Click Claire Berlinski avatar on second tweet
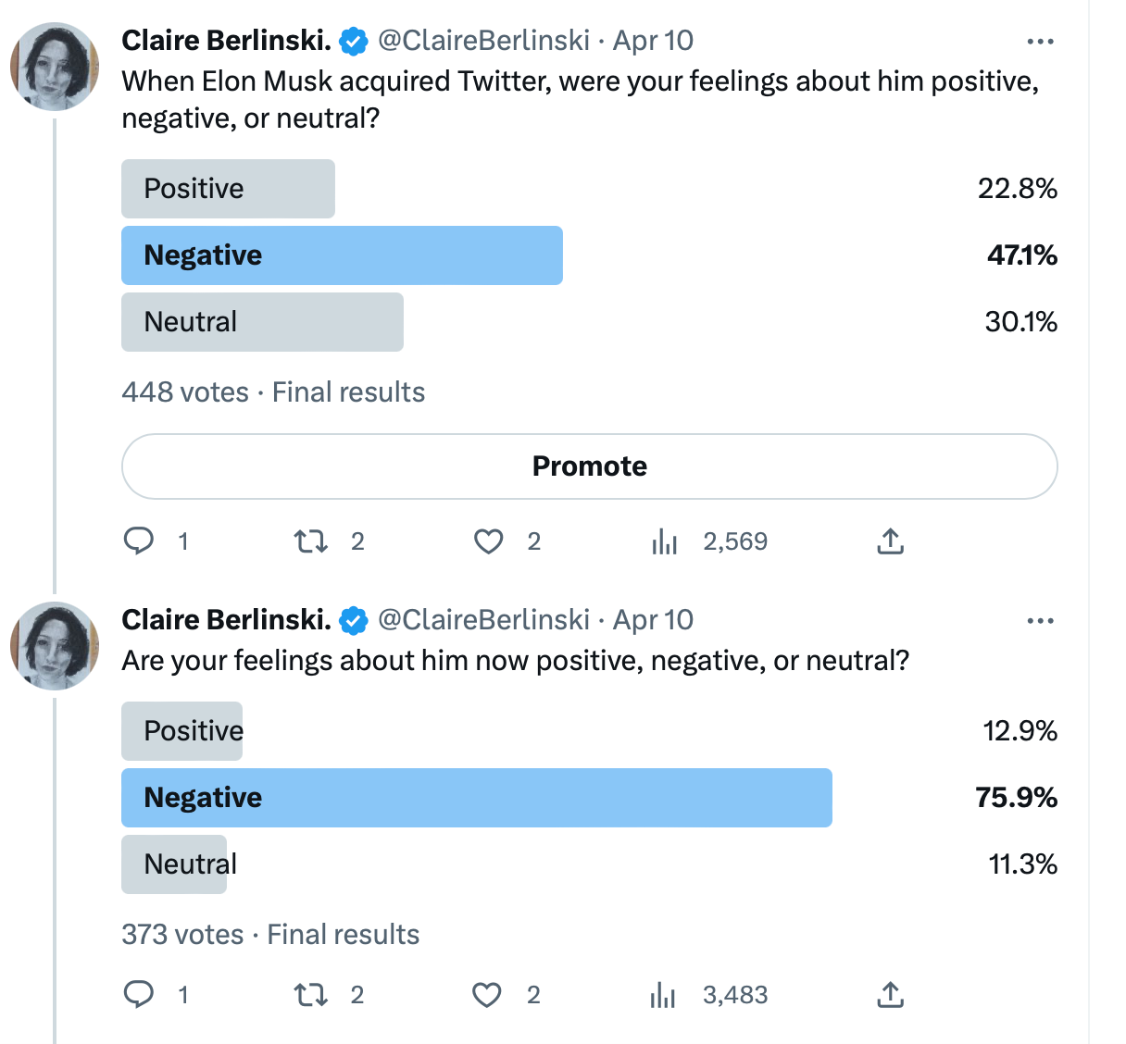 pyautogui.click(x=55, y=646)
